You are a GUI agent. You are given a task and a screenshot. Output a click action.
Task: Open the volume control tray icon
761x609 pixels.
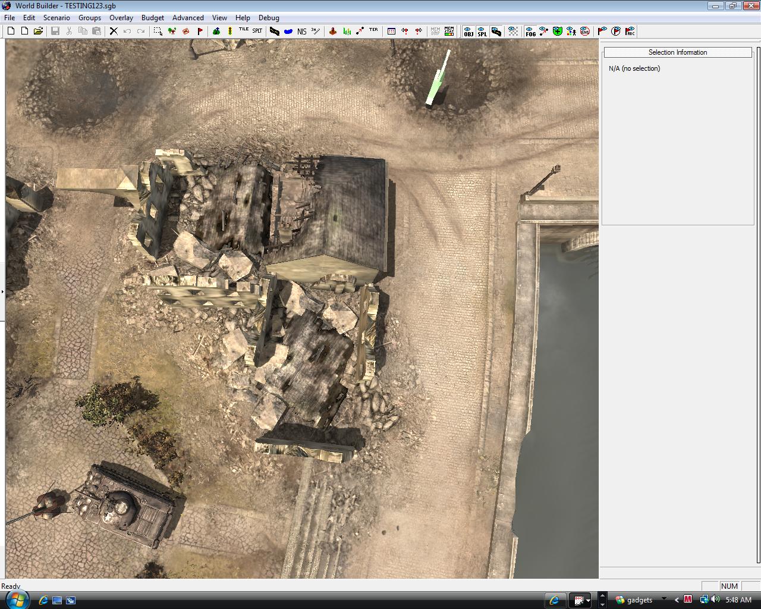coord(715,599)
